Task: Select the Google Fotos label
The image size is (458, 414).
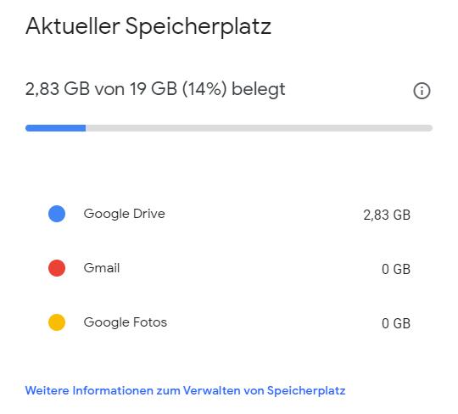Action: [x=126, y=322]
